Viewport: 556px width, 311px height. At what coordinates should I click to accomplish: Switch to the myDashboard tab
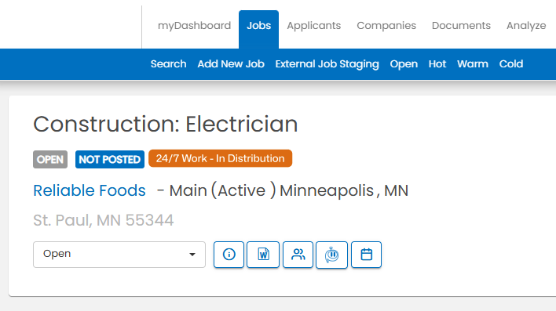click(x=194, y=26)
